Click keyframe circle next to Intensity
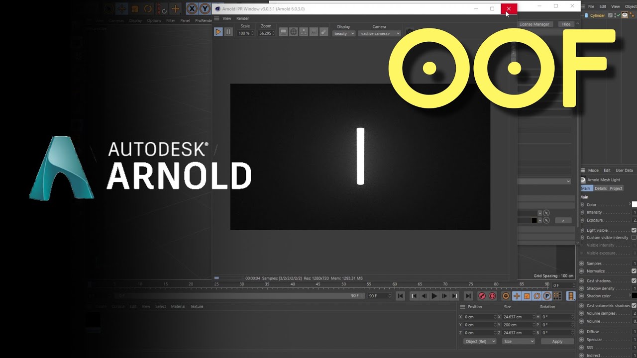Screen dimensions: 637x358 (x=582, y=212)
